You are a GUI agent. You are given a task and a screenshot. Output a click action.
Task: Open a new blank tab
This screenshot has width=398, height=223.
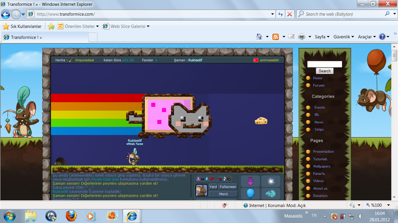(93, 37)
